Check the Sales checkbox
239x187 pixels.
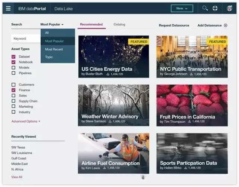coord(13,96)
